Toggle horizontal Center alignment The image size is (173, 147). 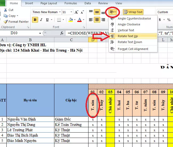[x=97, y=20]
